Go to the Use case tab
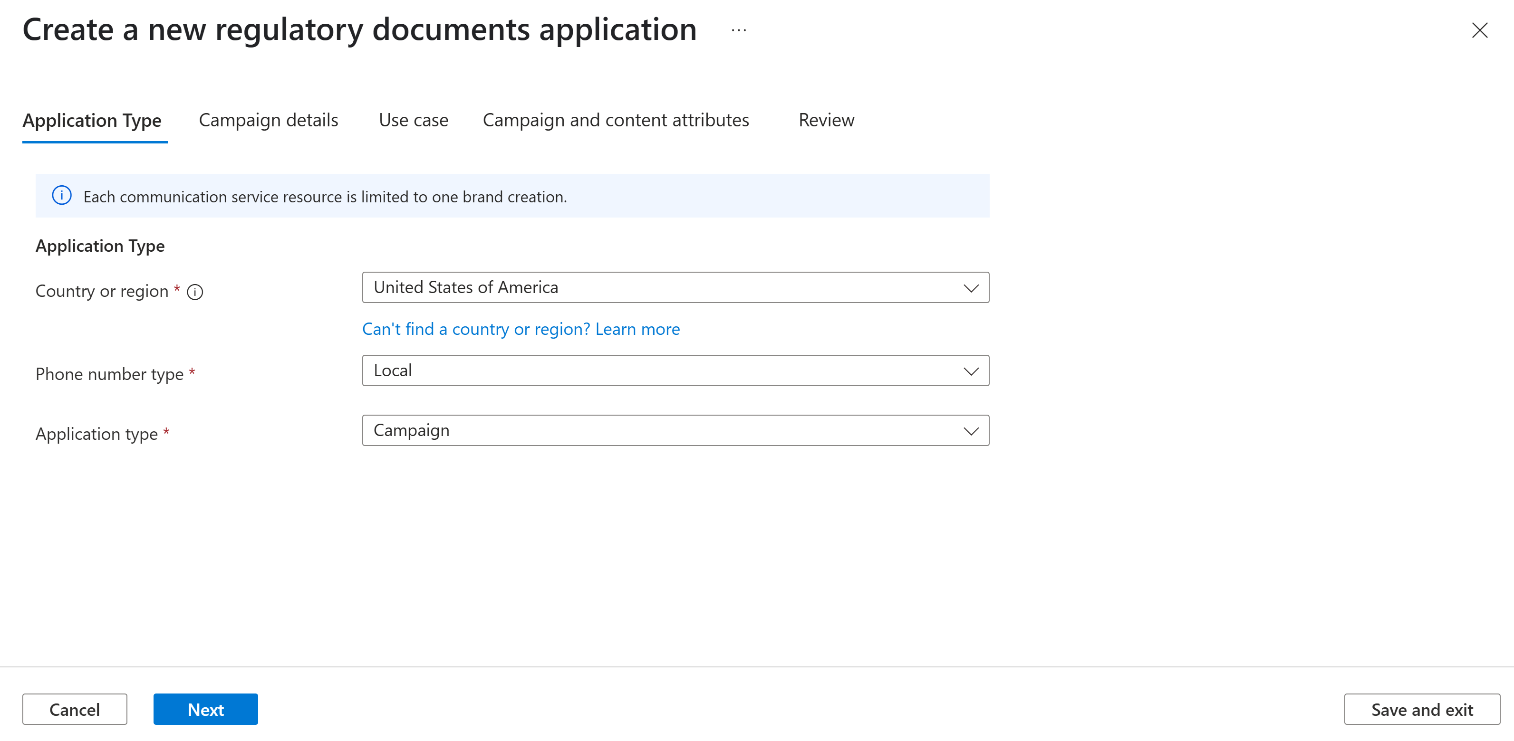 coord(413,120)
